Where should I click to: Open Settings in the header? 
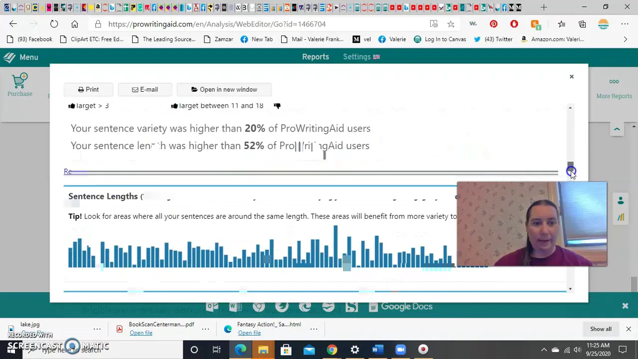(x=361, y=57)
